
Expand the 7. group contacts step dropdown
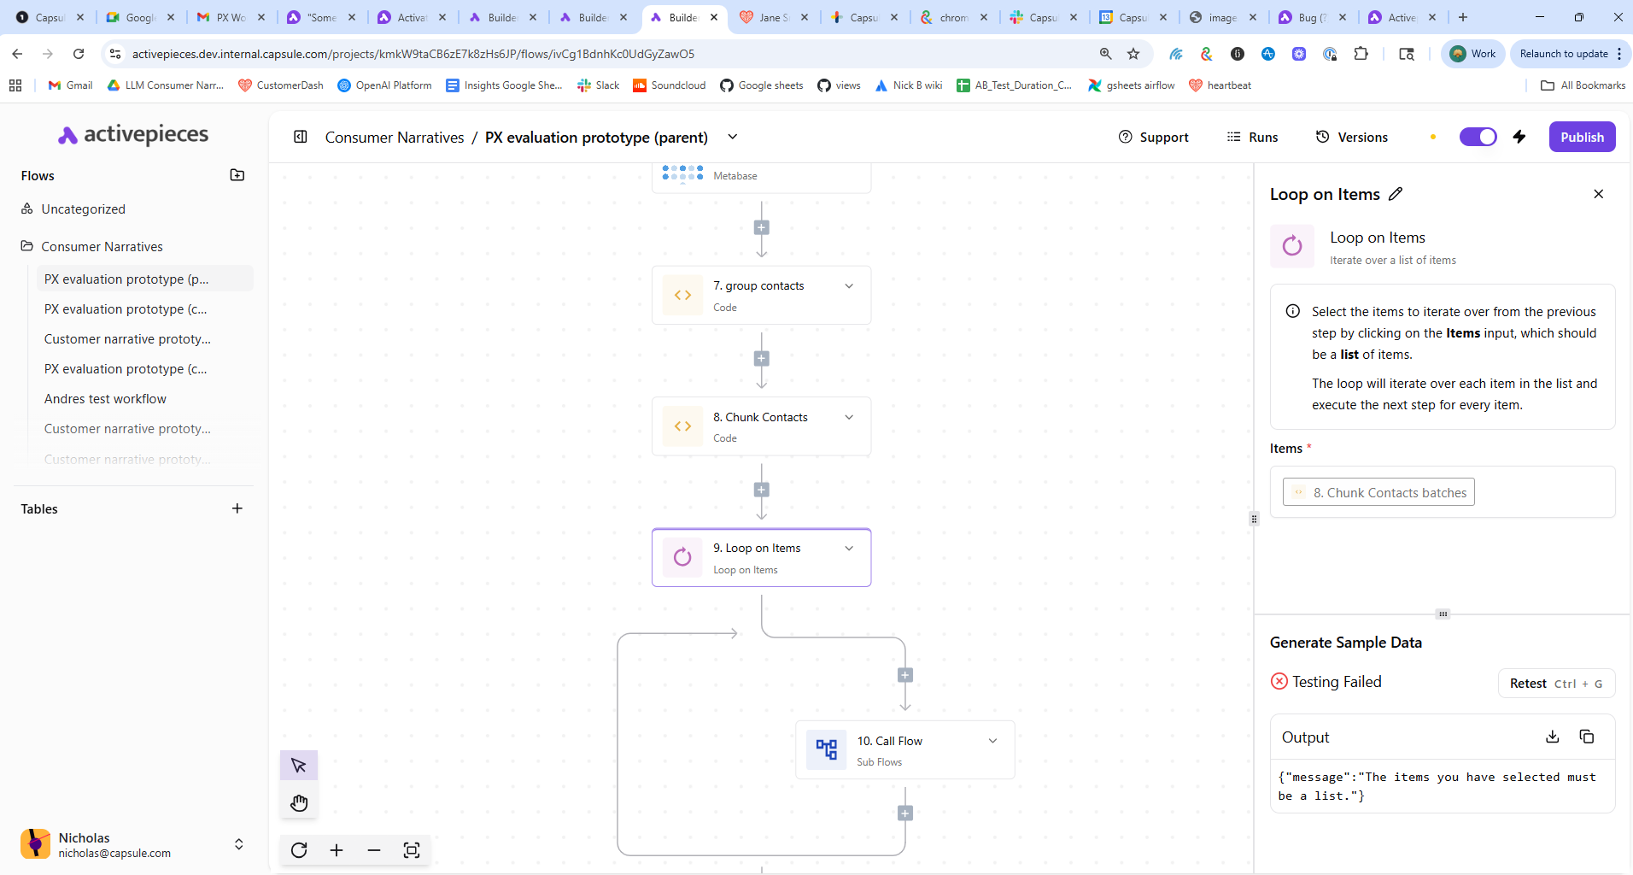(849, 286)
